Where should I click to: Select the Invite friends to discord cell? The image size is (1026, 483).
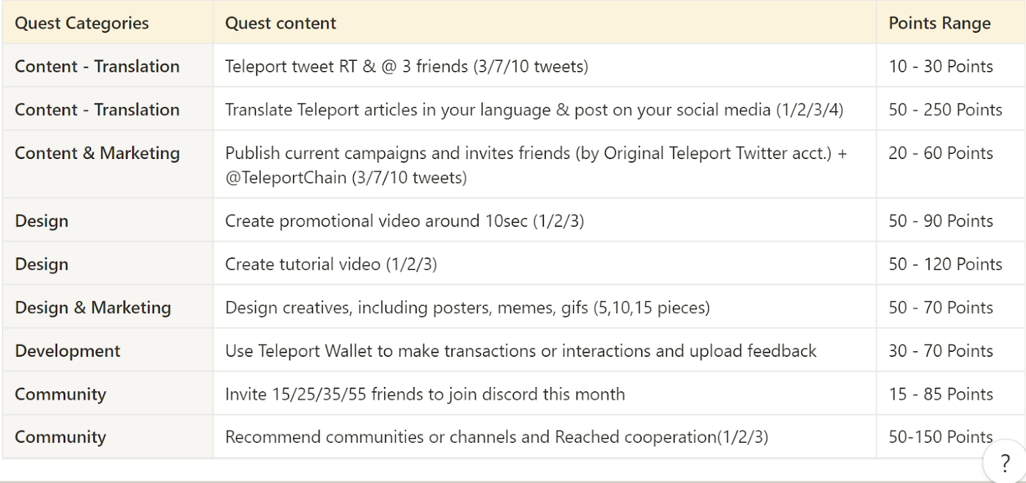click(545, 394)
